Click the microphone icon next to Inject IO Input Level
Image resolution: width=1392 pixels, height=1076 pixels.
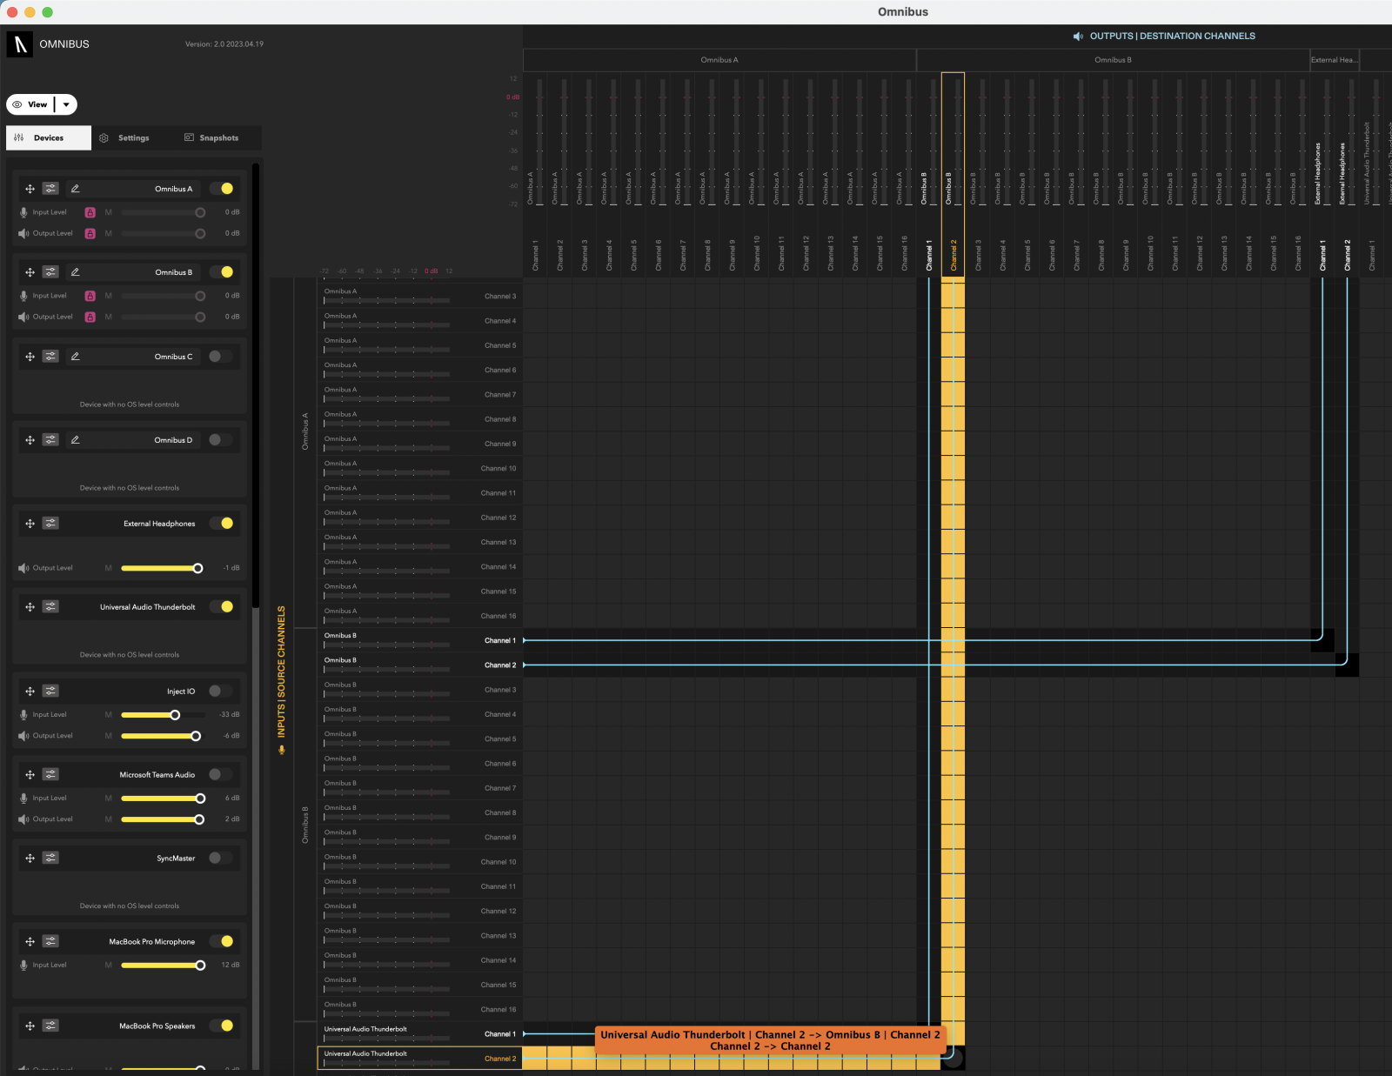(23, 714)
